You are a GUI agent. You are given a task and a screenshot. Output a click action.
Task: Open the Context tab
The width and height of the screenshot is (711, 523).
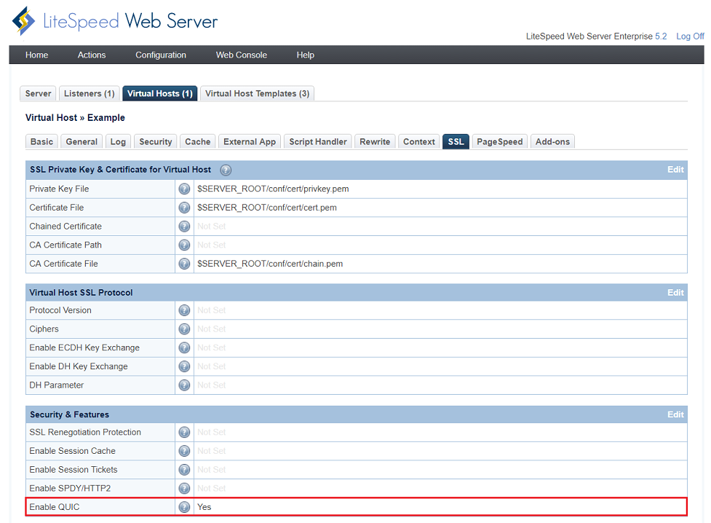coord(419,141)
